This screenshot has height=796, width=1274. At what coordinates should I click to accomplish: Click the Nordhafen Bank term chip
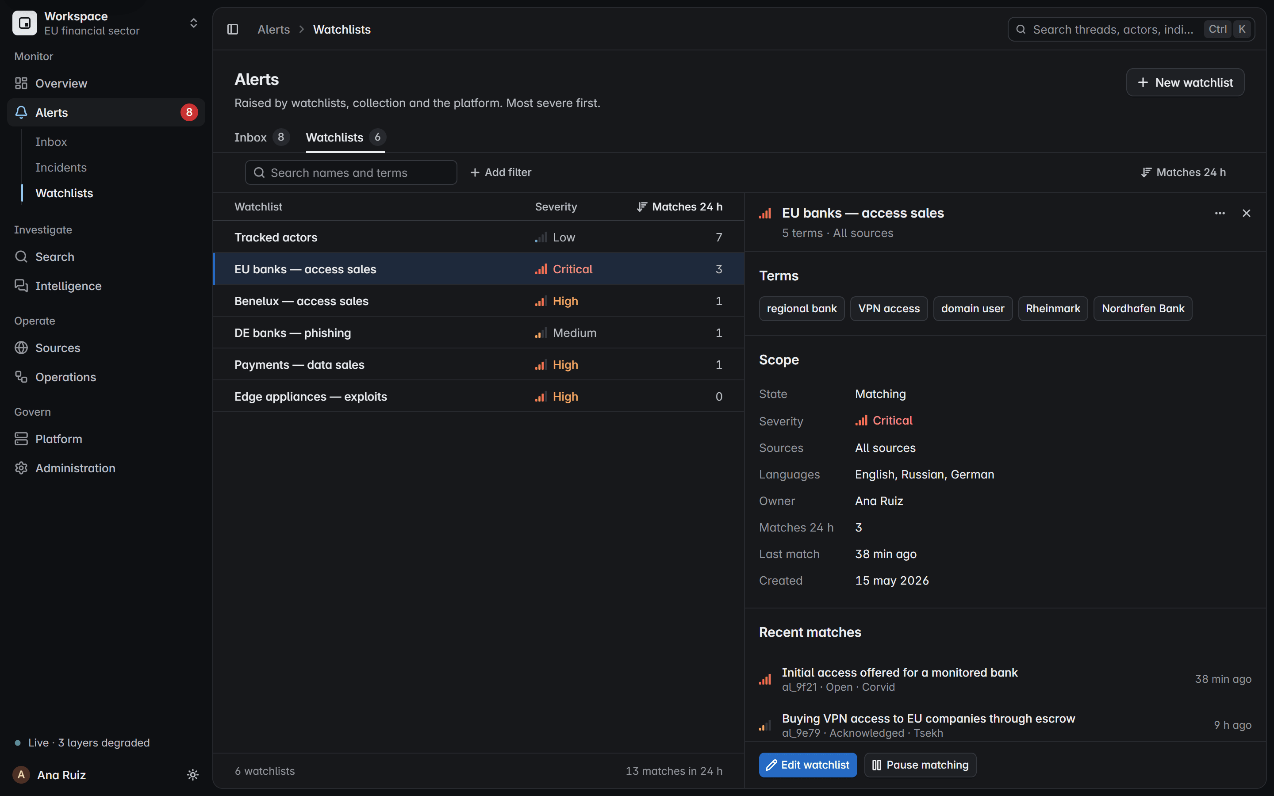pos(1143,309)
